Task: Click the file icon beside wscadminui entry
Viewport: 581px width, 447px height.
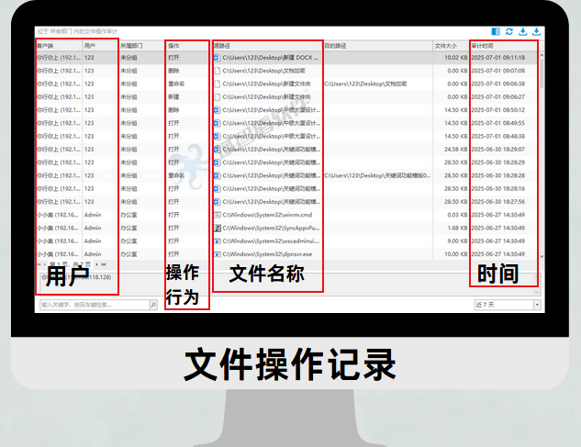Action: coord(217,240)
